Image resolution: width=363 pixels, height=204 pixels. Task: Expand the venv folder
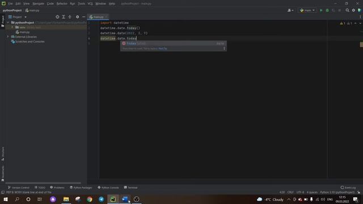tap(12, 27)
